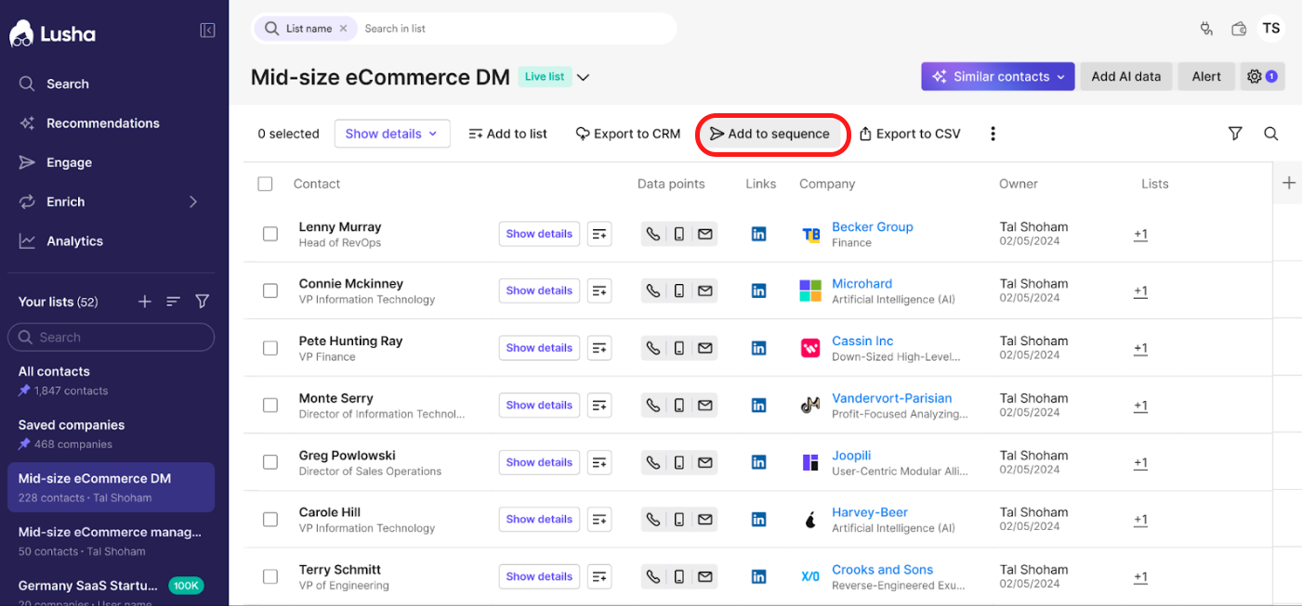Viewport: 1302px width, 606px height.
Task: Open Engage section
Action: [x=56, y=162]
